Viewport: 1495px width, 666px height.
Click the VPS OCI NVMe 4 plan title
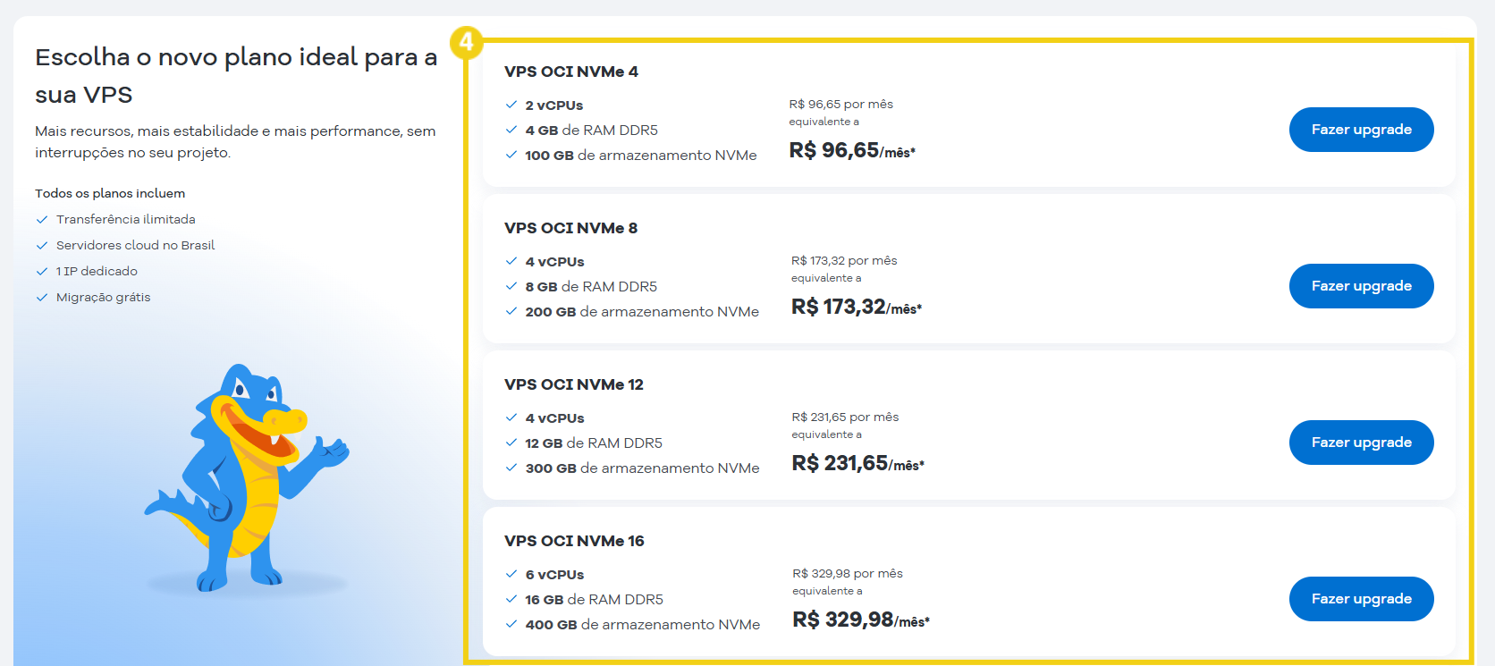click(571, 72)
